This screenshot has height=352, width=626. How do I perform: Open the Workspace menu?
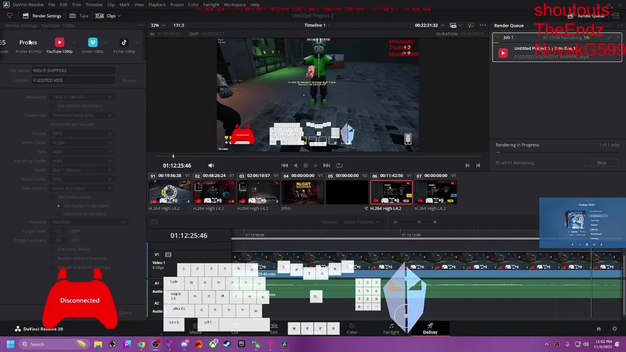tap(235, 4)
